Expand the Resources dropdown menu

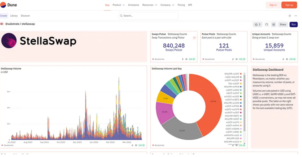(x=150, y=5)
